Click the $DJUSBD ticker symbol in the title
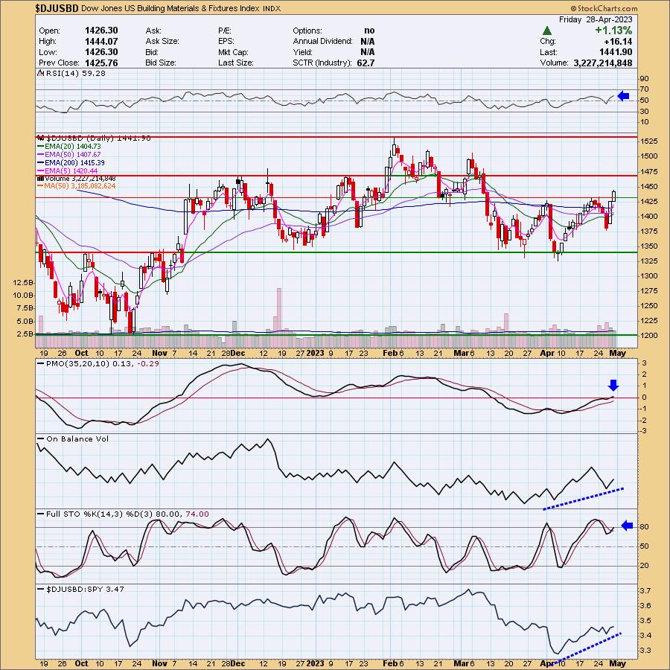Viewport: 670px width, 670px height. [57, 8]
